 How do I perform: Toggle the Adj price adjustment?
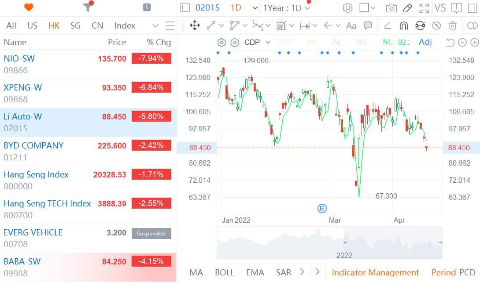pos(425,42)
